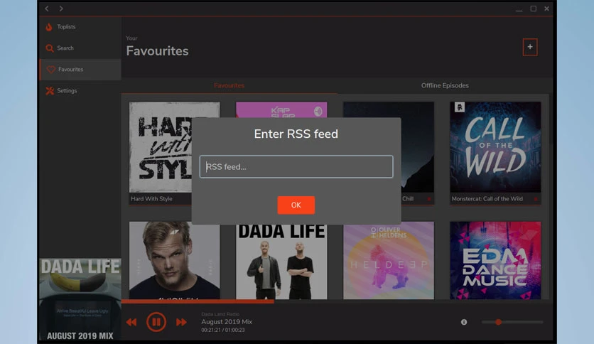Adjust the volume slider
The height and width of the screenshot is (344, 594).
[x=512, y=322]
